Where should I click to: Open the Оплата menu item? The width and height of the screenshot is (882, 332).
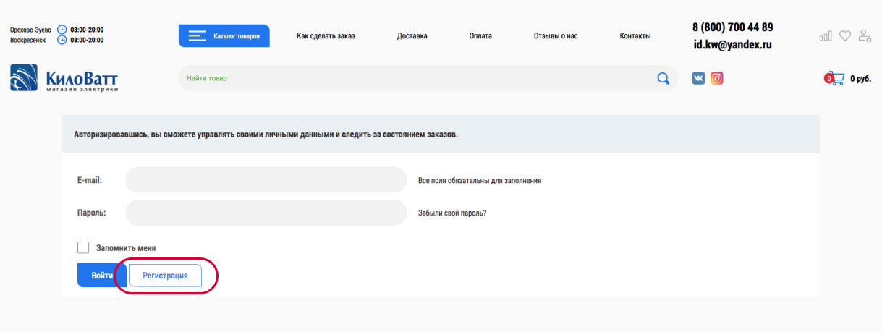tap(480, 35)
